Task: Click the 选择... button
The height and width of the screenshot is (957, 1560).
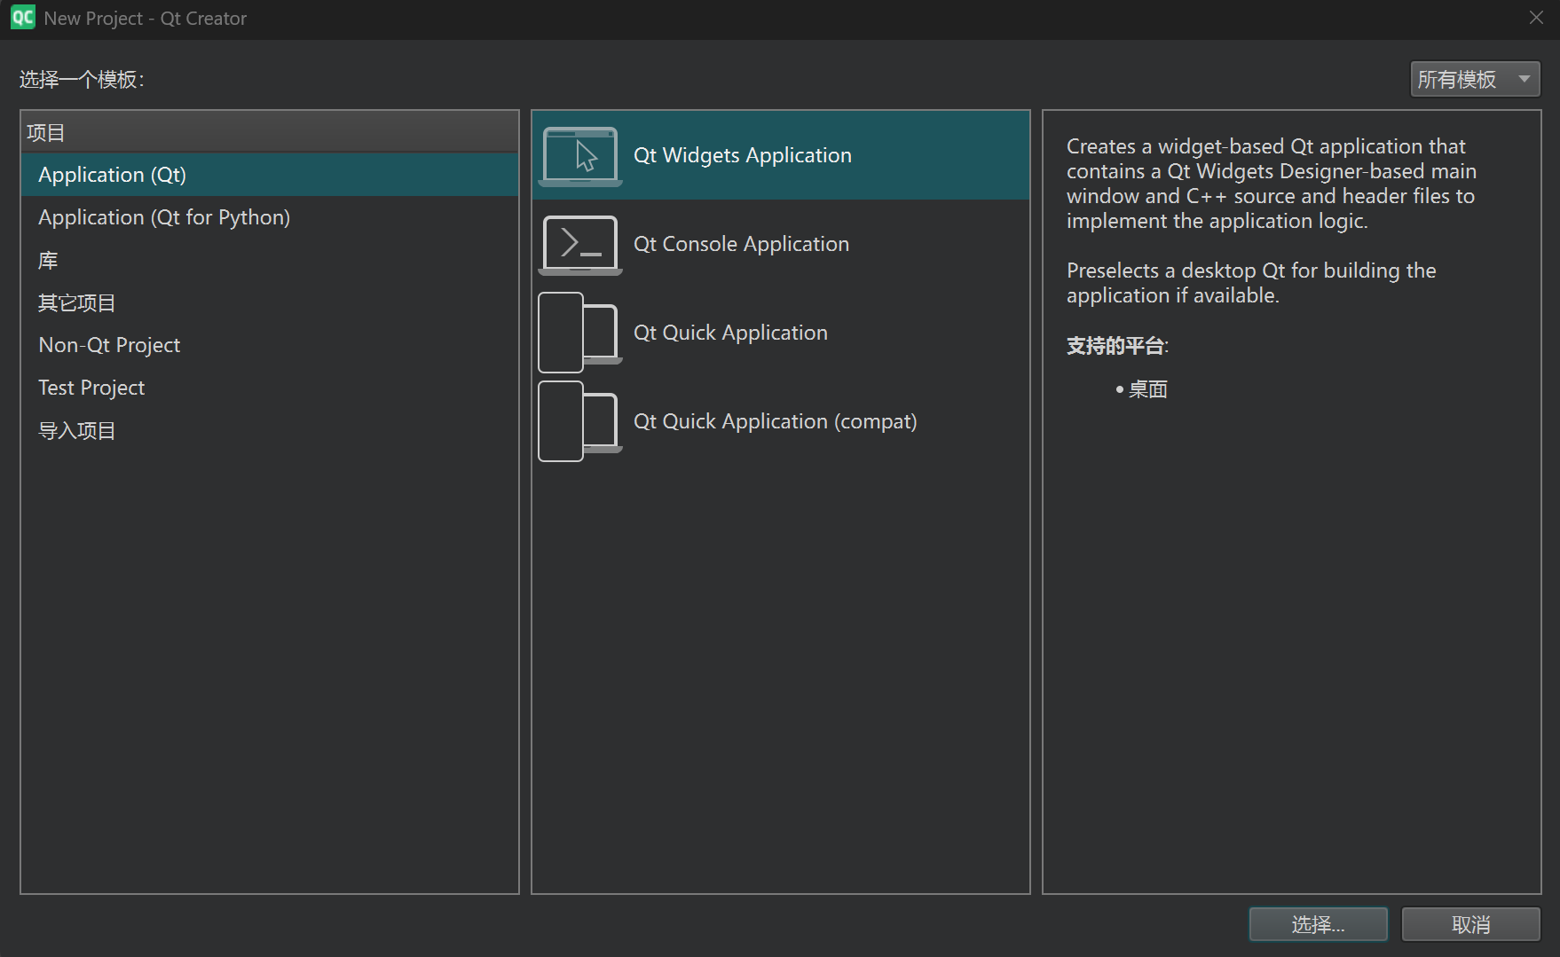Action: click(x=1318, y=924)
